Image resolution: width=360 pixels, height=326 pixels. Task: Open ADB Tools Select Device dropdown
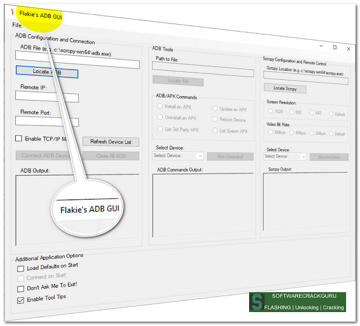[x=178, y=156]
